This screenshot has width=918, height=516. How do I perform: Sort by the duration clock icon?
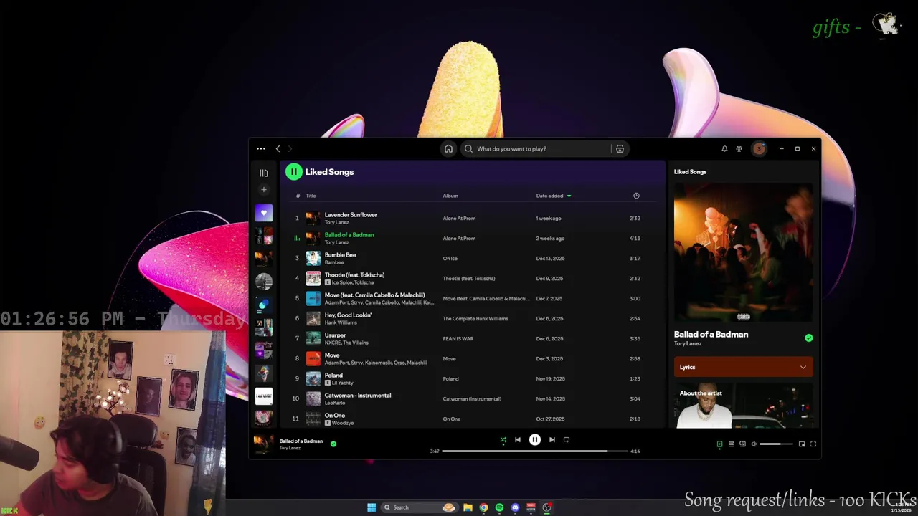[636, 196]
